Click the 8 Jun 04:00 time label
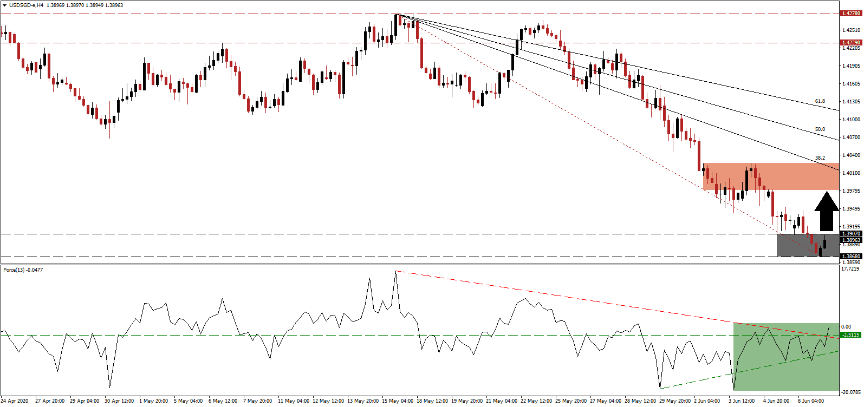The image size is (864, 407). tap(811, 401)
